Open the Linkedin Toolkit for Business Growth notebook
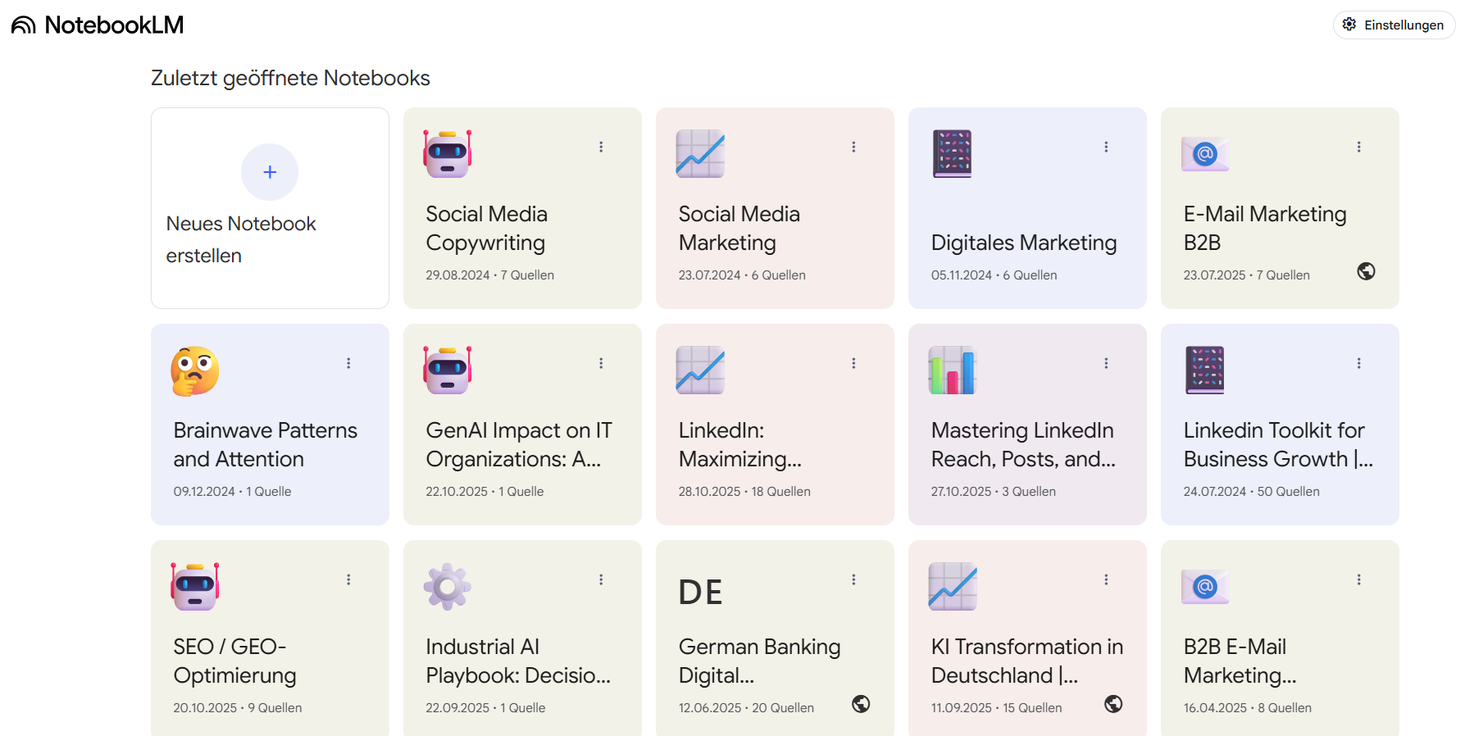 (1277, 445)
